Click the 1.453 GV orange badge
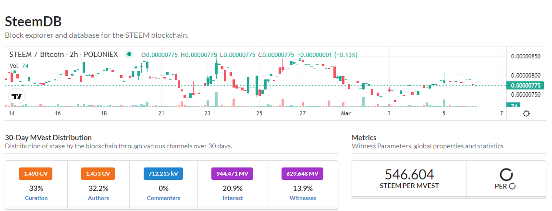 click(x=98, y=174)
